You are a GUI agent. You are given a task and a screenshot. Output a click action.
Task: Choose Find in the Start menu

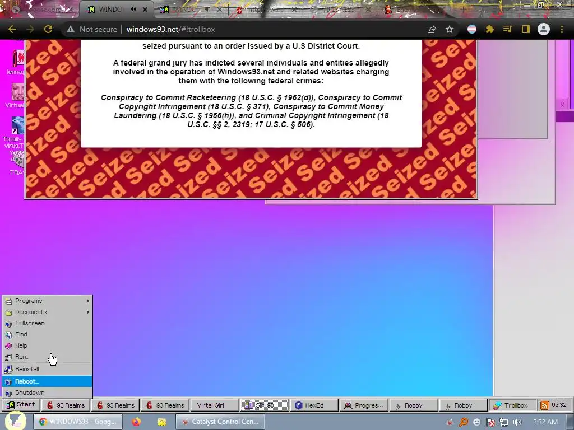pos(47,334)
